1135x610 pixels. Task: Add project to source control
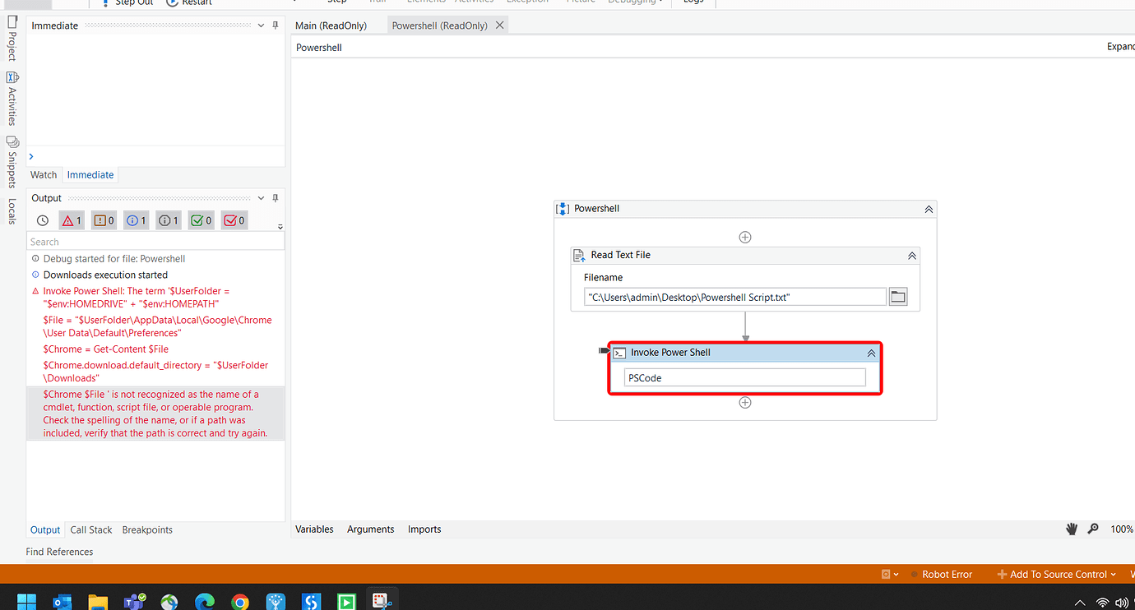[x=1054, y=574]
